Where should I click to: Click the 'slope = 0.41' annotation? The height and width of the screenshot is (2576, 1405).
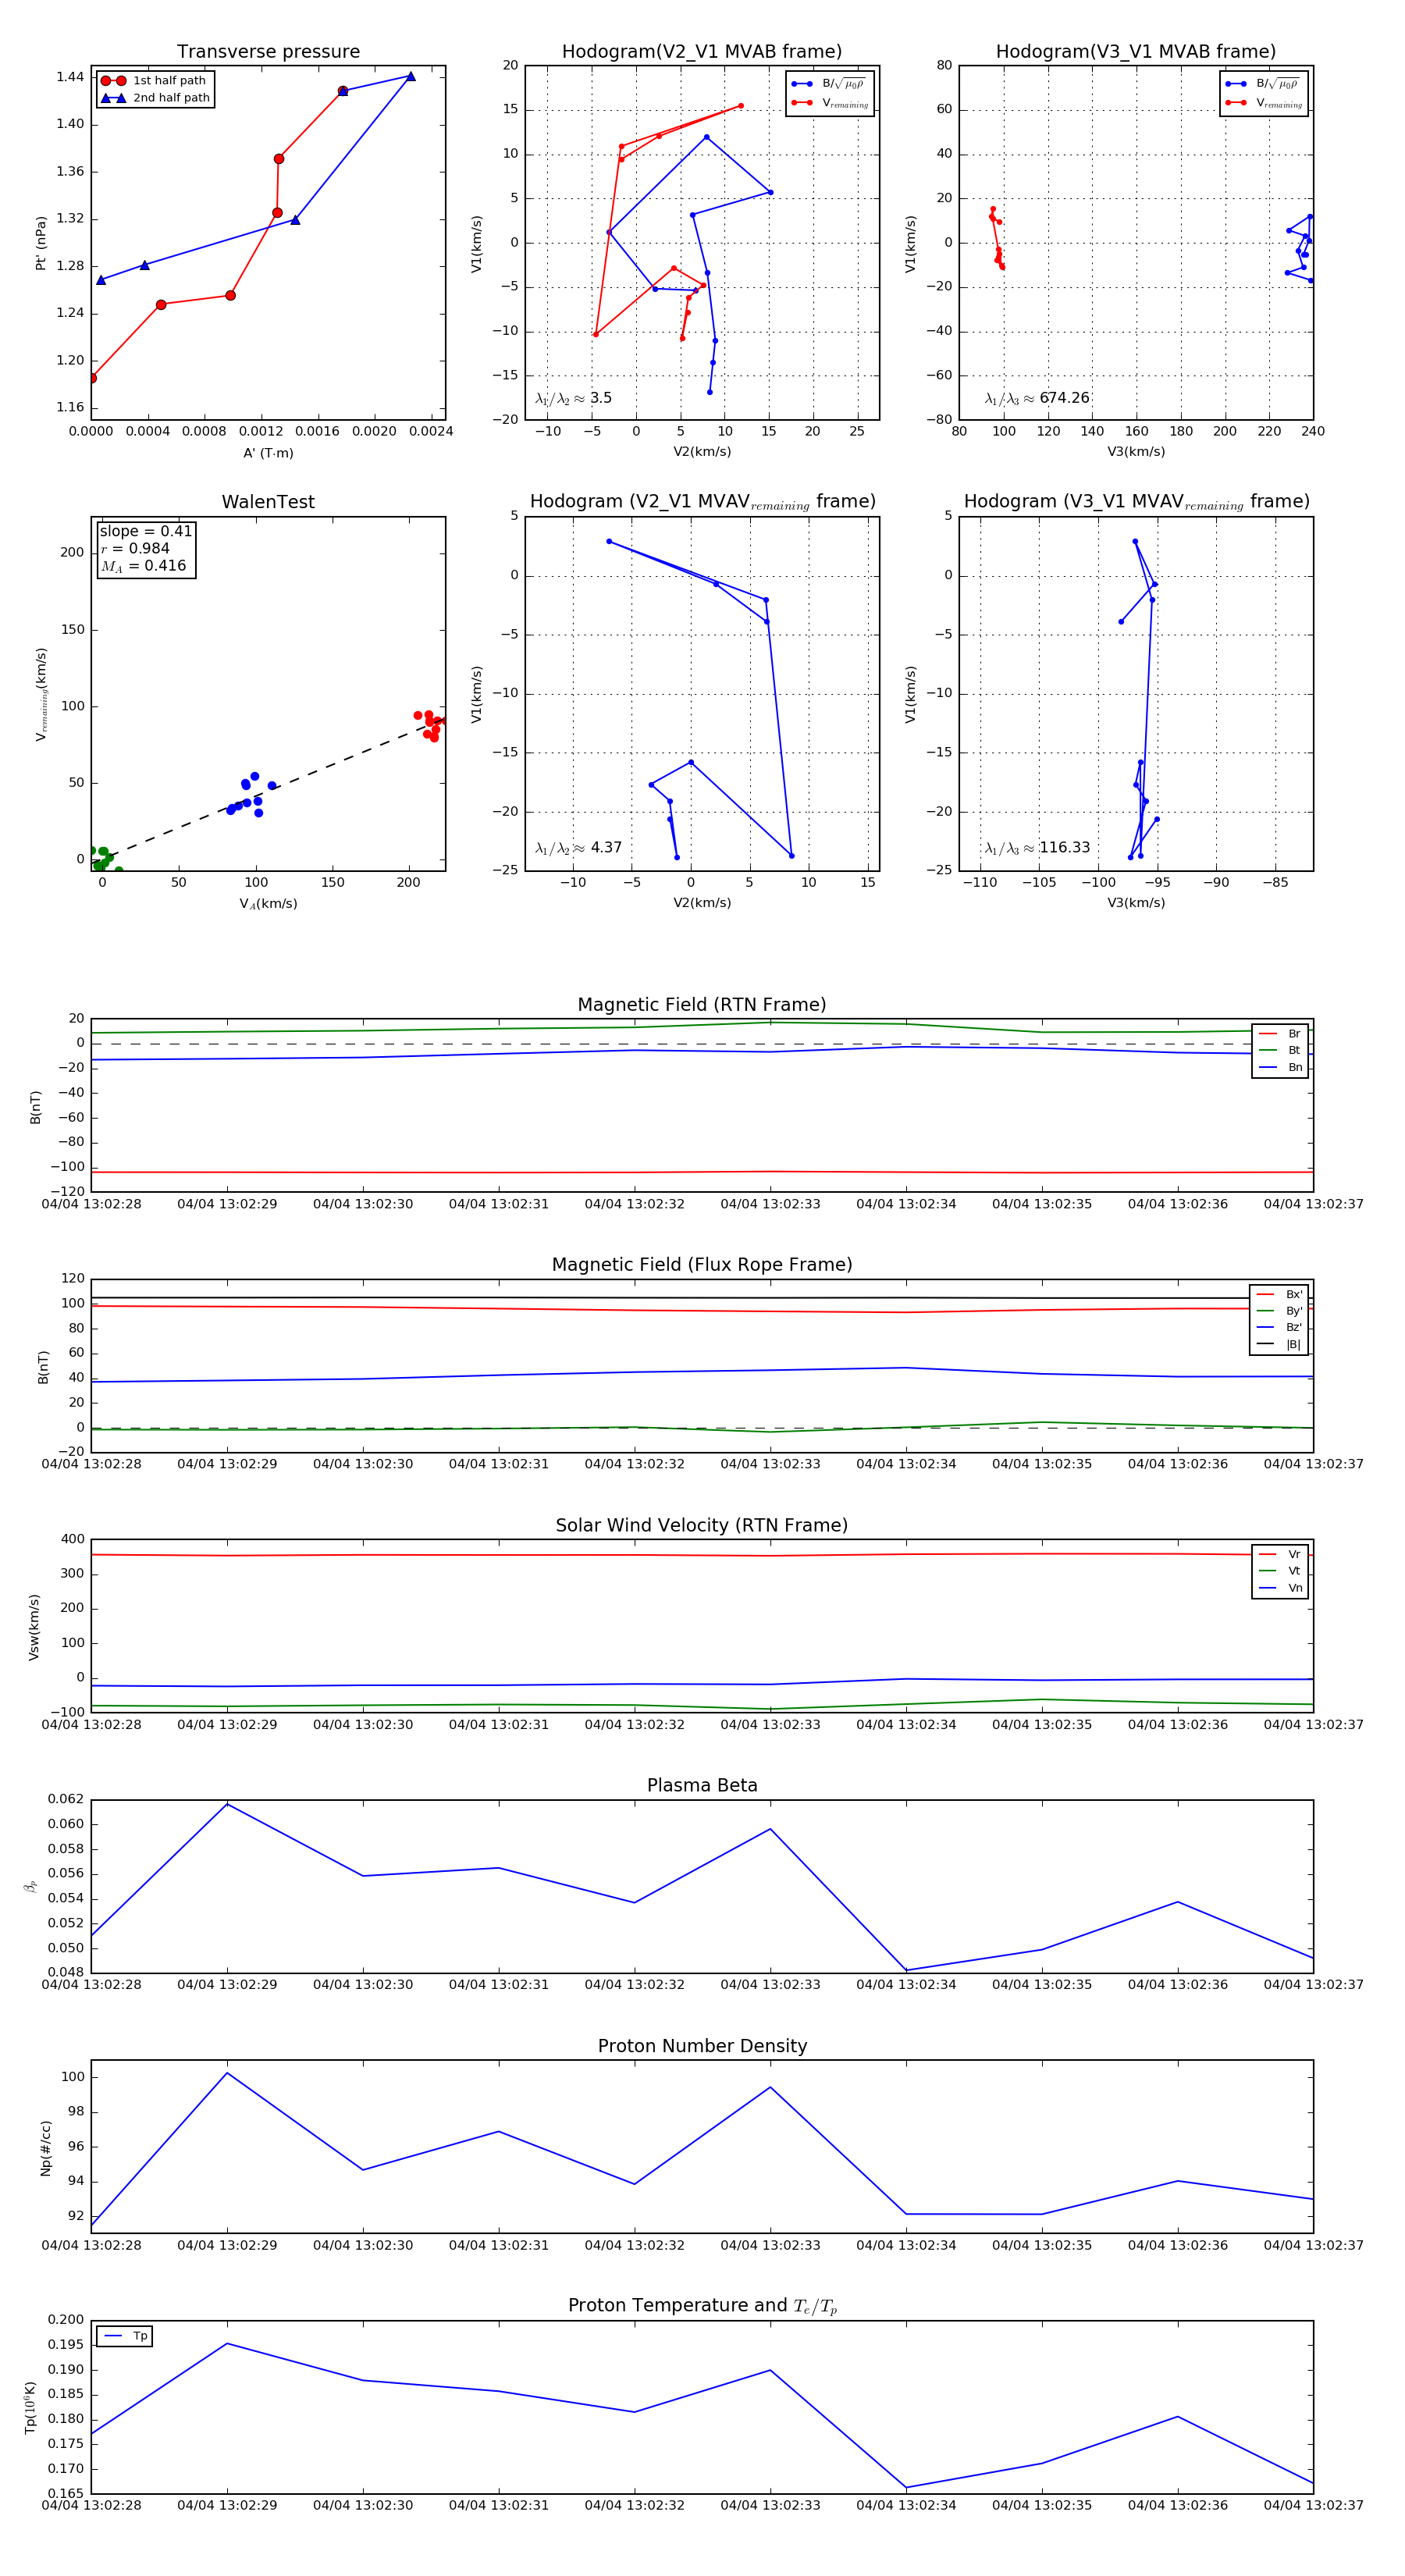point(145,531)
